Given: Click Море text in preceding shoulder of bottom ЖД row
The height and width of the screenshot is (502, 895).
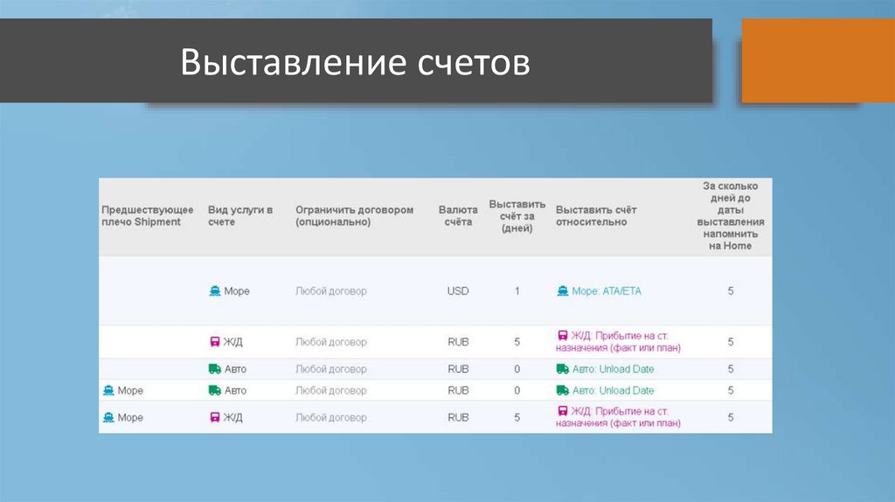Looking at the screenshot, I should 130,417.
